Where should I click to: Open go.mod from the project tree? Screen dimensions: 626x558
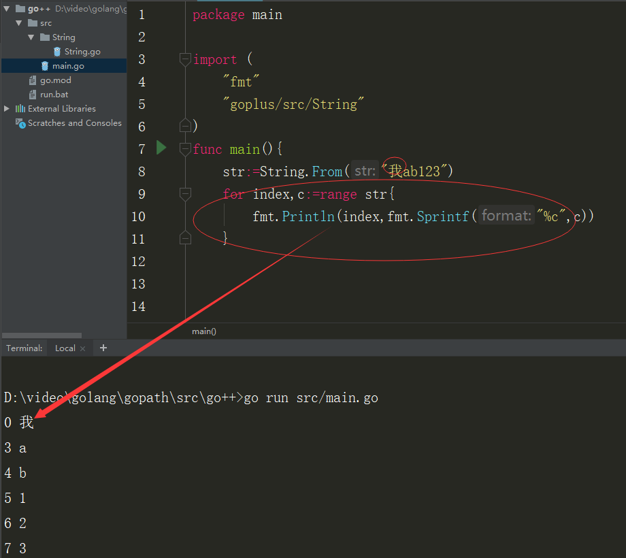[x=55, y=80]
